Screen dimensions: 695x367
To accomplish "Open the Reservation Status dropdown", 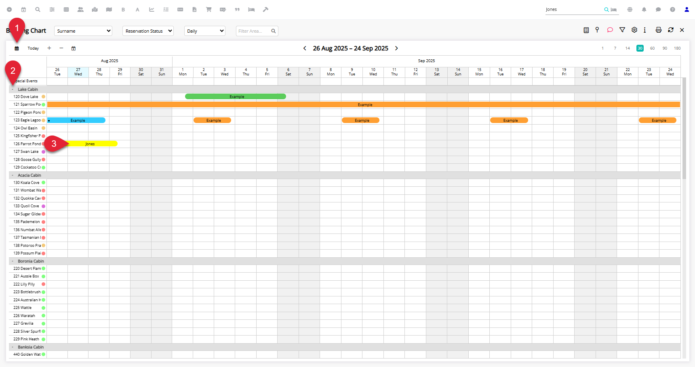I will [148, 31].
